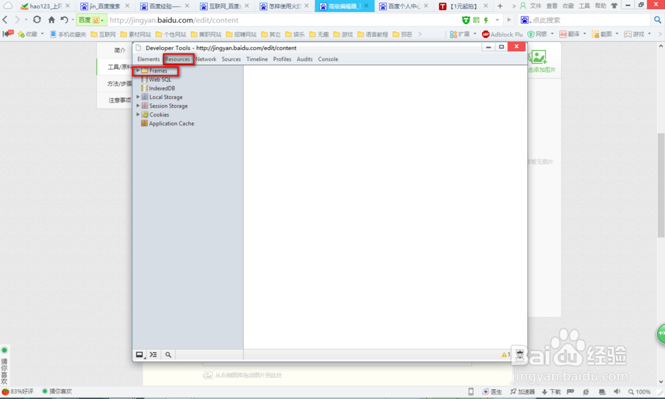Go to browser home page icon
665x399 pixels.
51,19
